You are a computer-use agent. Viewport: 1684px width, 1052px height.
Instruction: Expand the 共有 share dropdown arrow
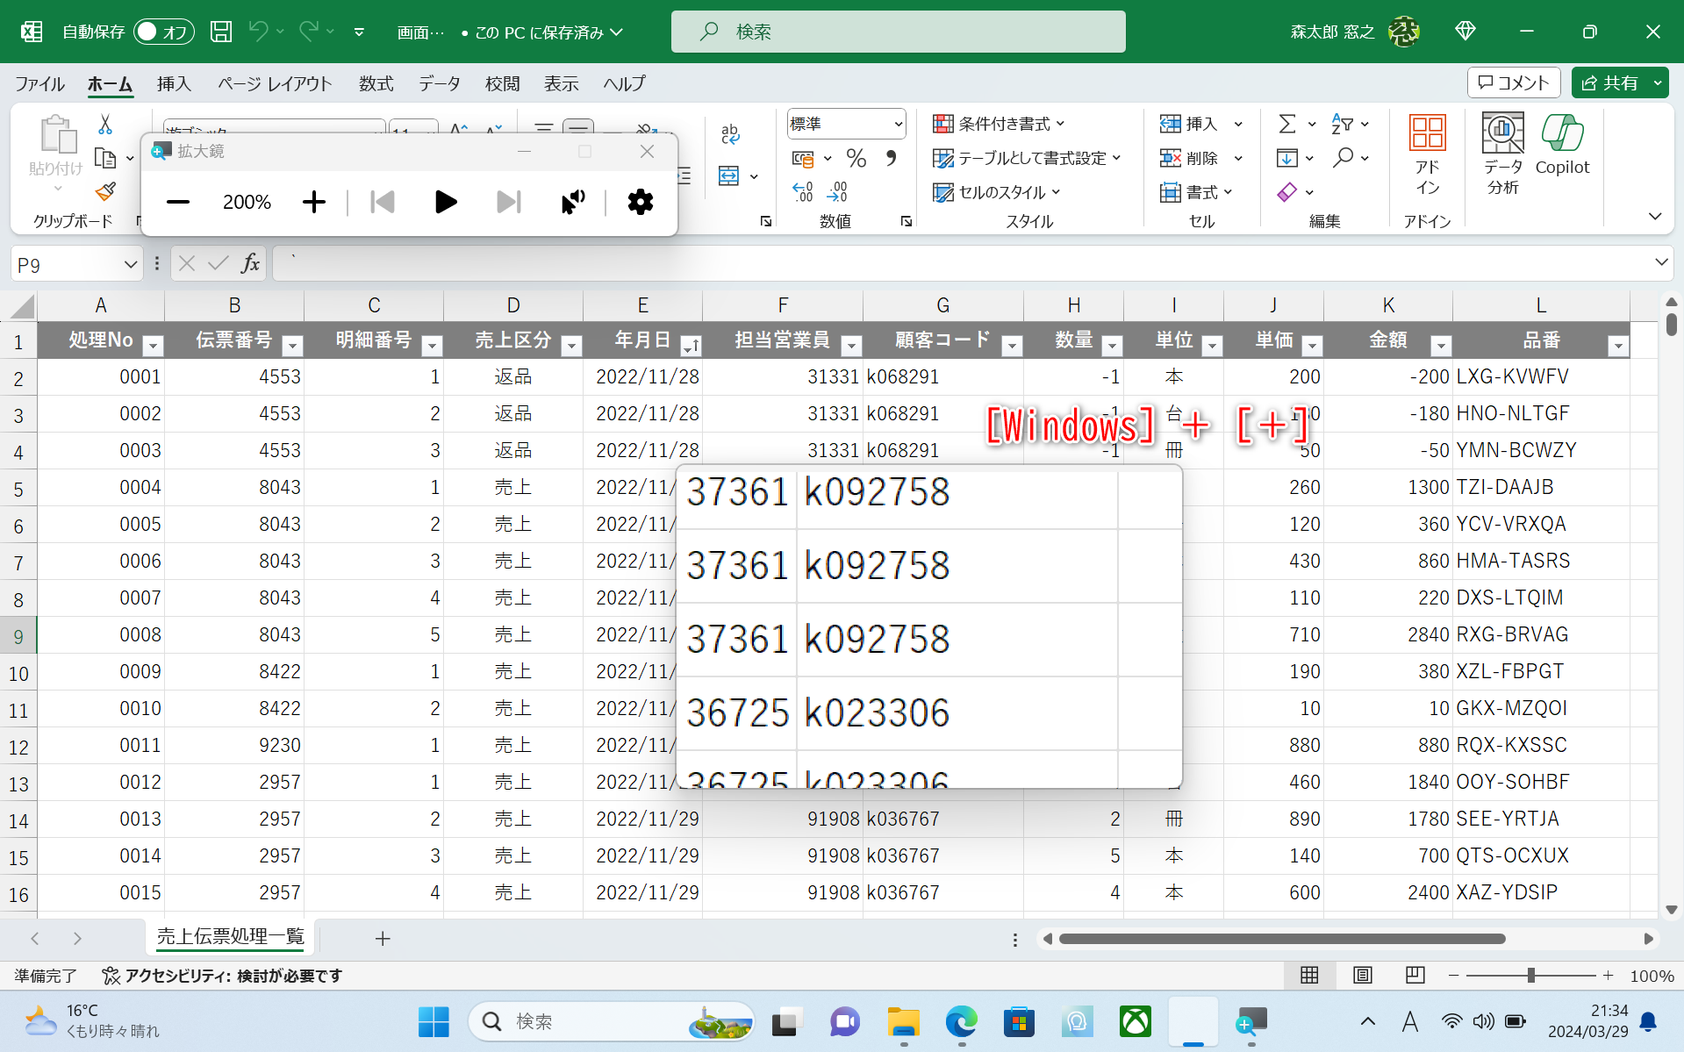coord(1657,82)
